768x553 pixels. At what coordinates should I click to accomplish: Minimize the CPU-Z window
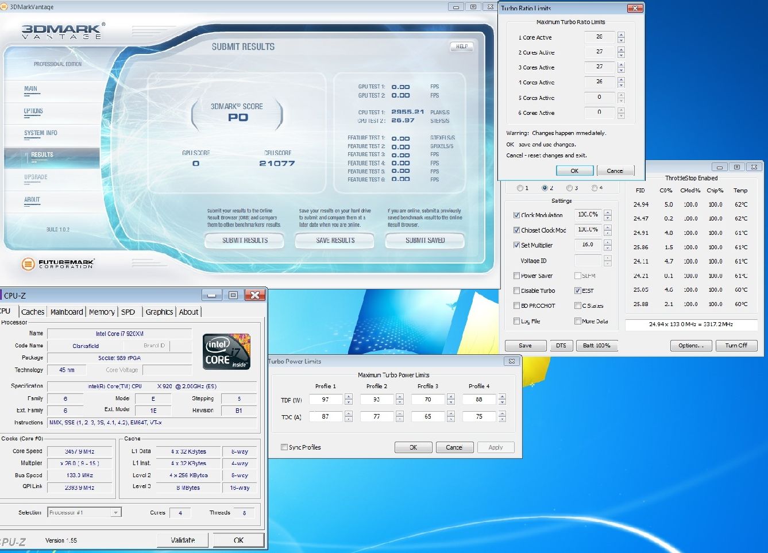click(x=211, y=295)
